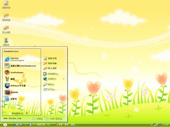This screenshot has width=170, height=127.
Task: Click the tray icon beside the clock
Action: [x=160, y=125]
